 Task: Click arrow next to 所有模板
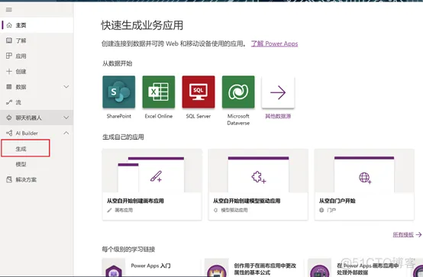418,235
